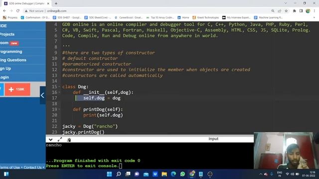Open the Chrome profile avatar
Screen dimensions: 319x179
point(308,11)
